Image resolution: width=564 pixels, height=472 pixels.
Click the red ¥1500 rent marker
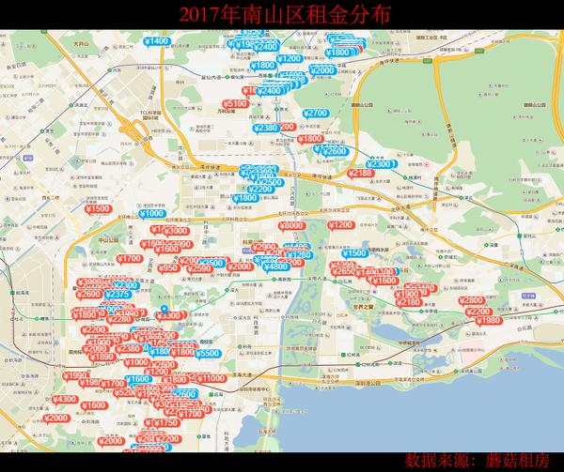(99, 209)
